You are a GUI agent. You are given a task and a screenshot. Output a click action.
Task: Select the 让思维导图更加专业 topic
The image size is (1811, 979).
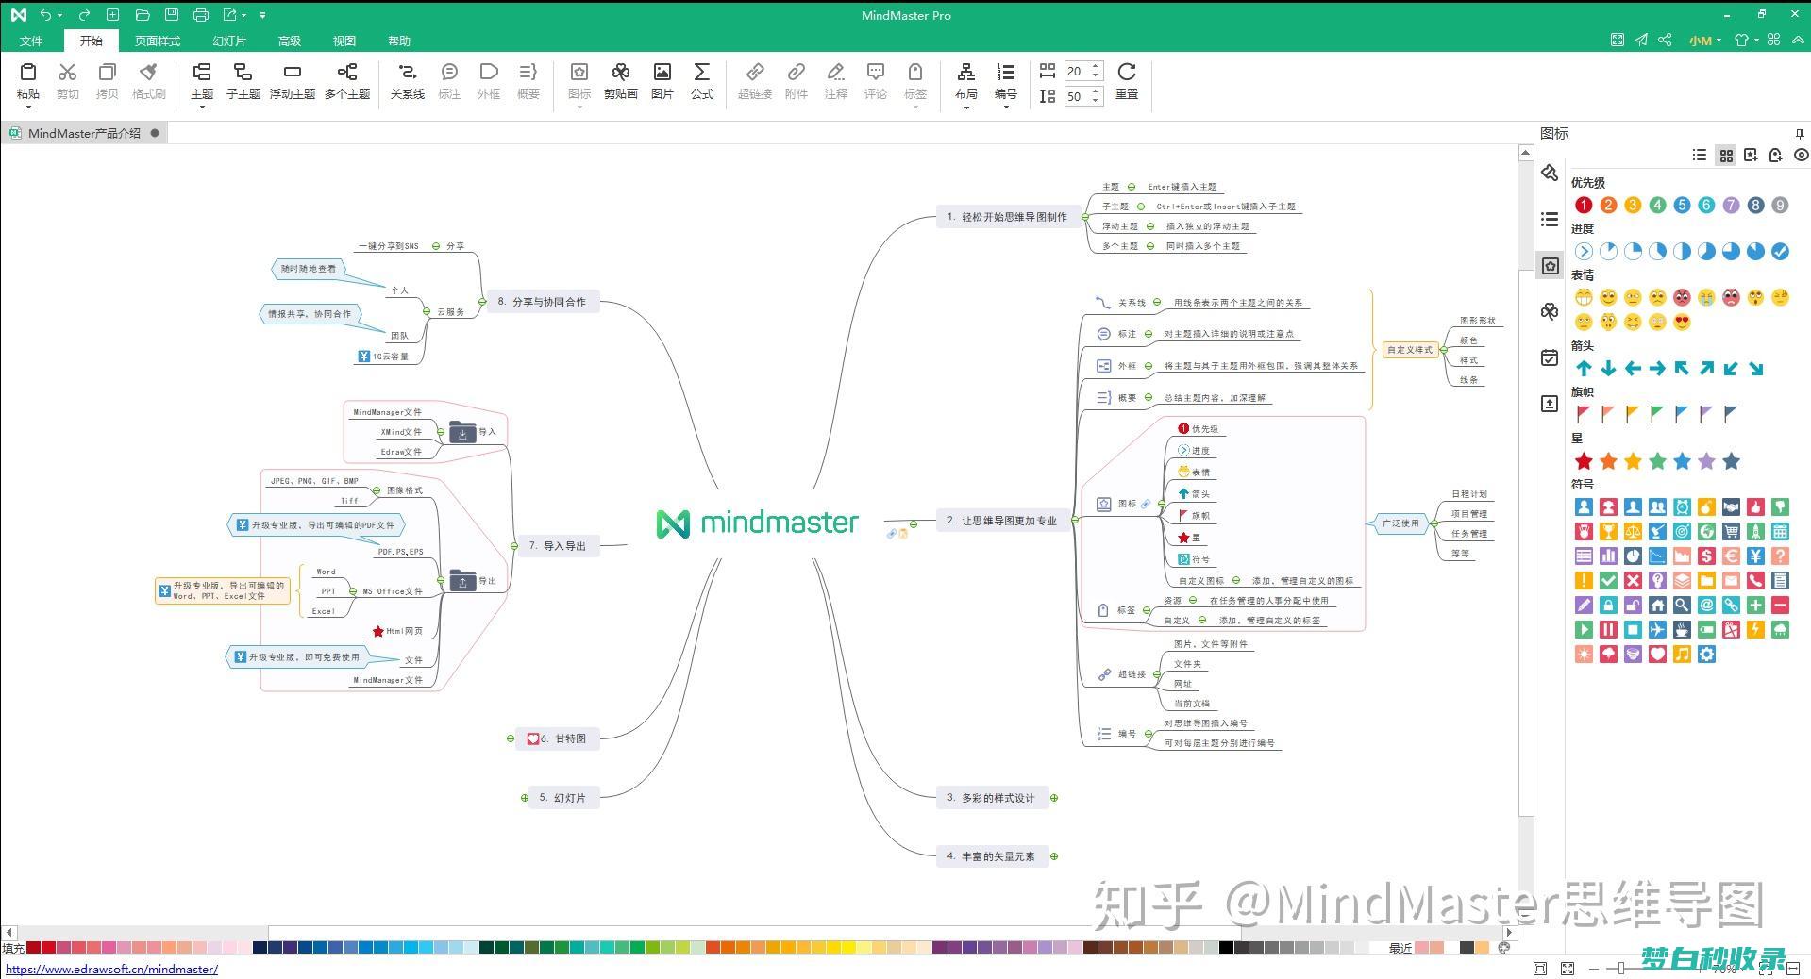[x=1002, y=521]
